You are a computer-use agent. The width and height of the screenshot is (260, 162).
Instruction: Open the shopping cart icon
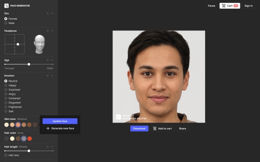point(224,6)
